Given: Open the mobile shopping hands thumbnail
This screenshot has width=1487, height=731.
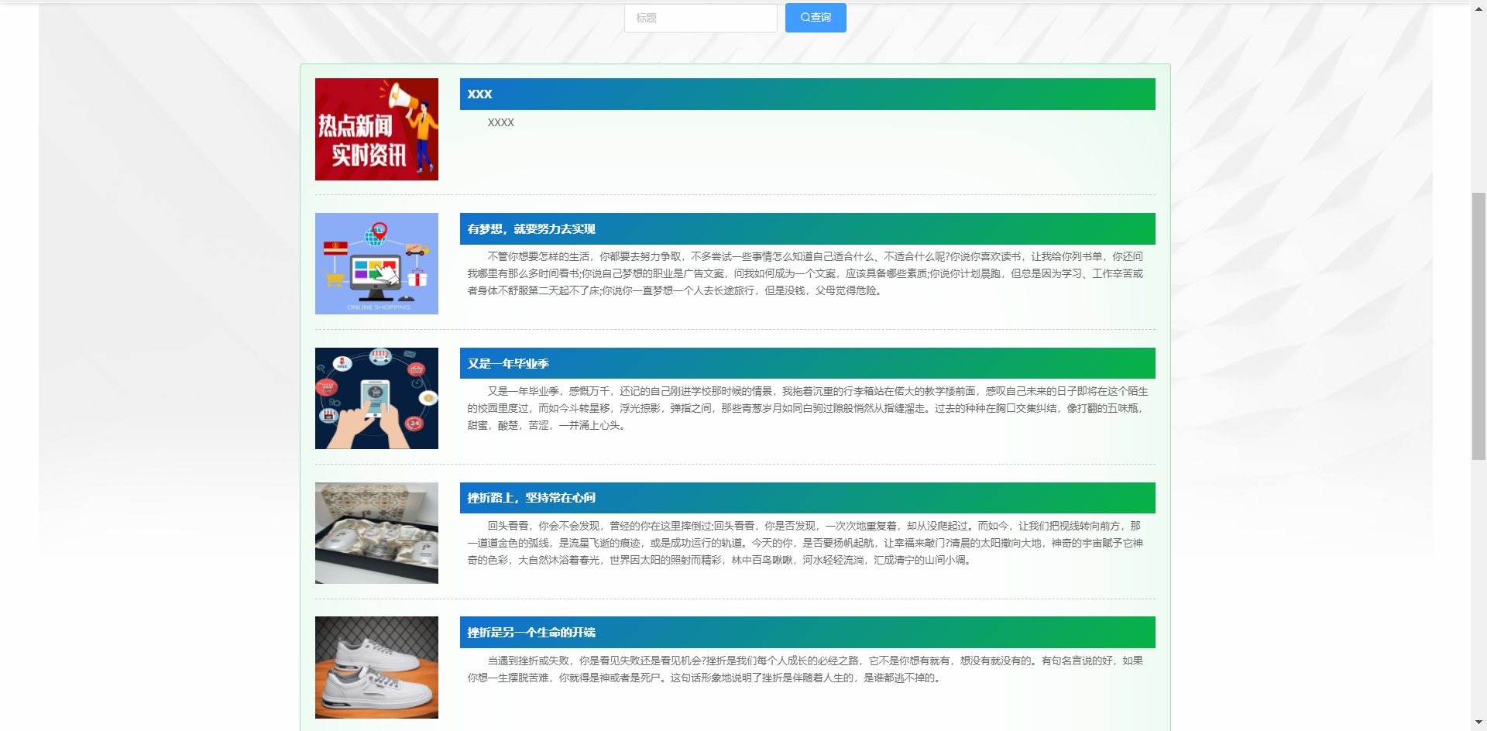Looking at the screenshot, I should pyautogui.click(x=376, y=398).
